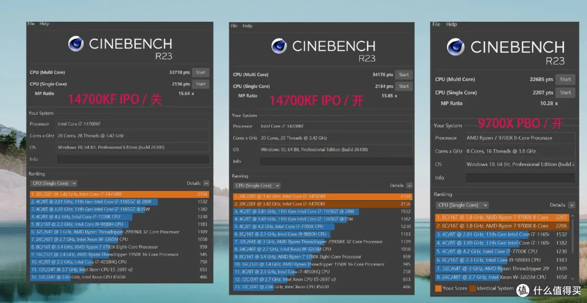Select i9-9880H row in the 9700X window
The image size is (587, 303).
(x=502, y=260)
